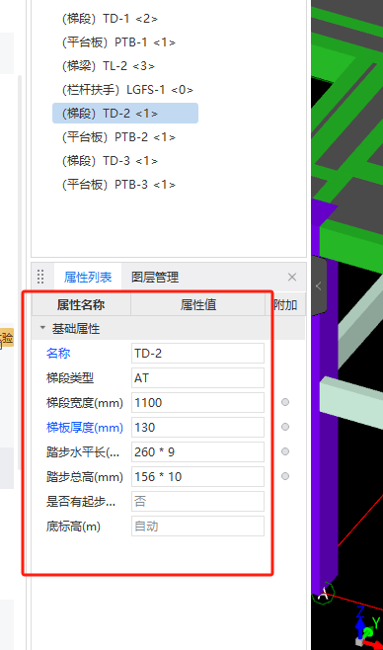Viewport: 383px width, 650px height.
Task: Click the 梯段类型 property label
Action: point(70,378)
